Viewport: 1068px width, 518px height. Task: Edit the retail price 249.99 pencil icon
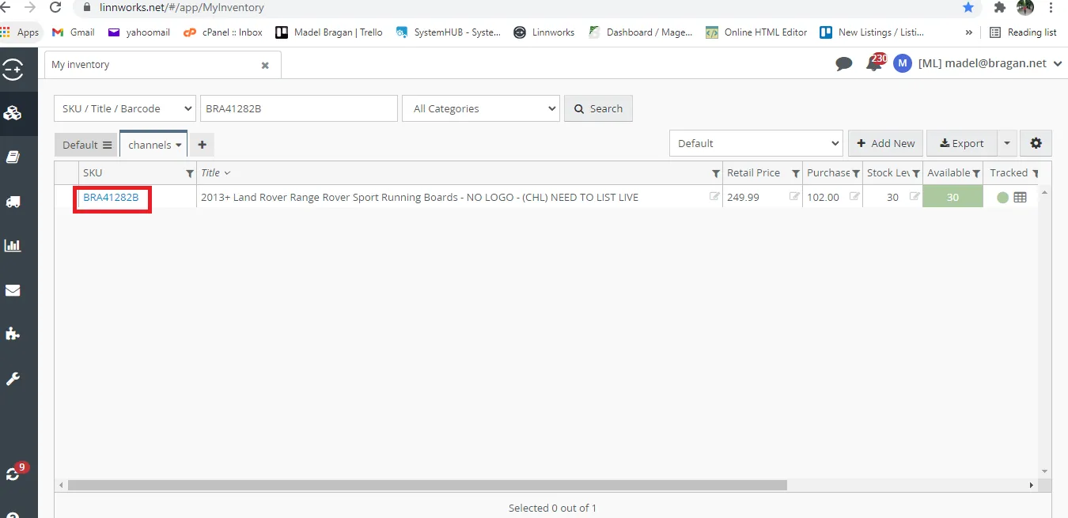pyautogui.click(x=794, y=197)
